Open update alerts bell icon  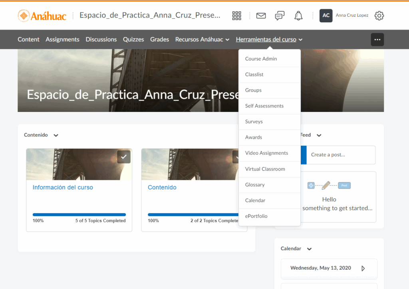tap(298, 16)
